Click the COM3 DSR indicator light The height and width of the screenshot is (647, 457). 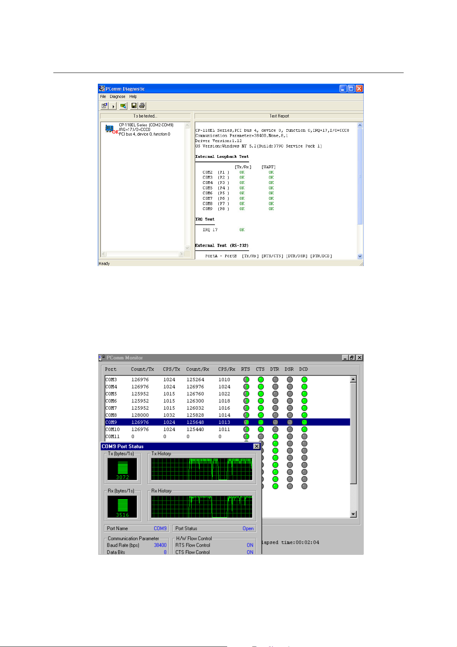(290, 380)
